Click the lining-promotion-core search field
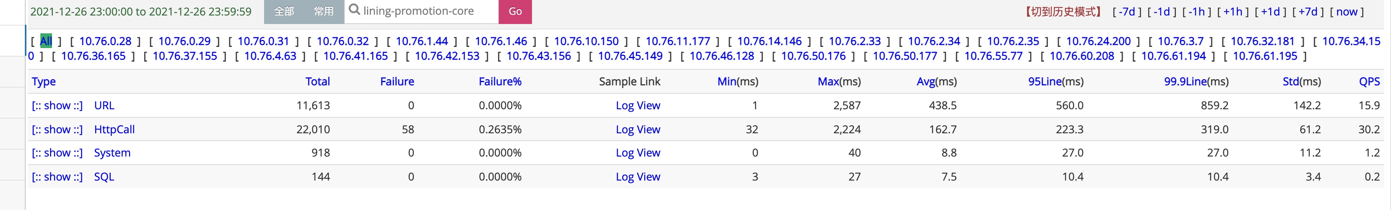 point(427,11)
